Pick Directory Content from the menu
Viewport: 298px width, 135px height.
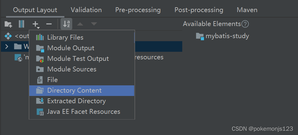point(74,91)
